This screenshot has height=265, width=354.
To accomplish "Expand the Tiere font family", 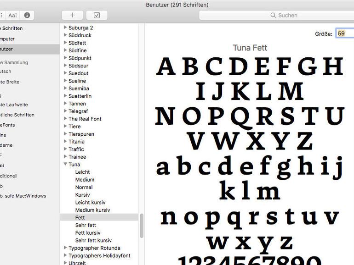I will [65, 126].
